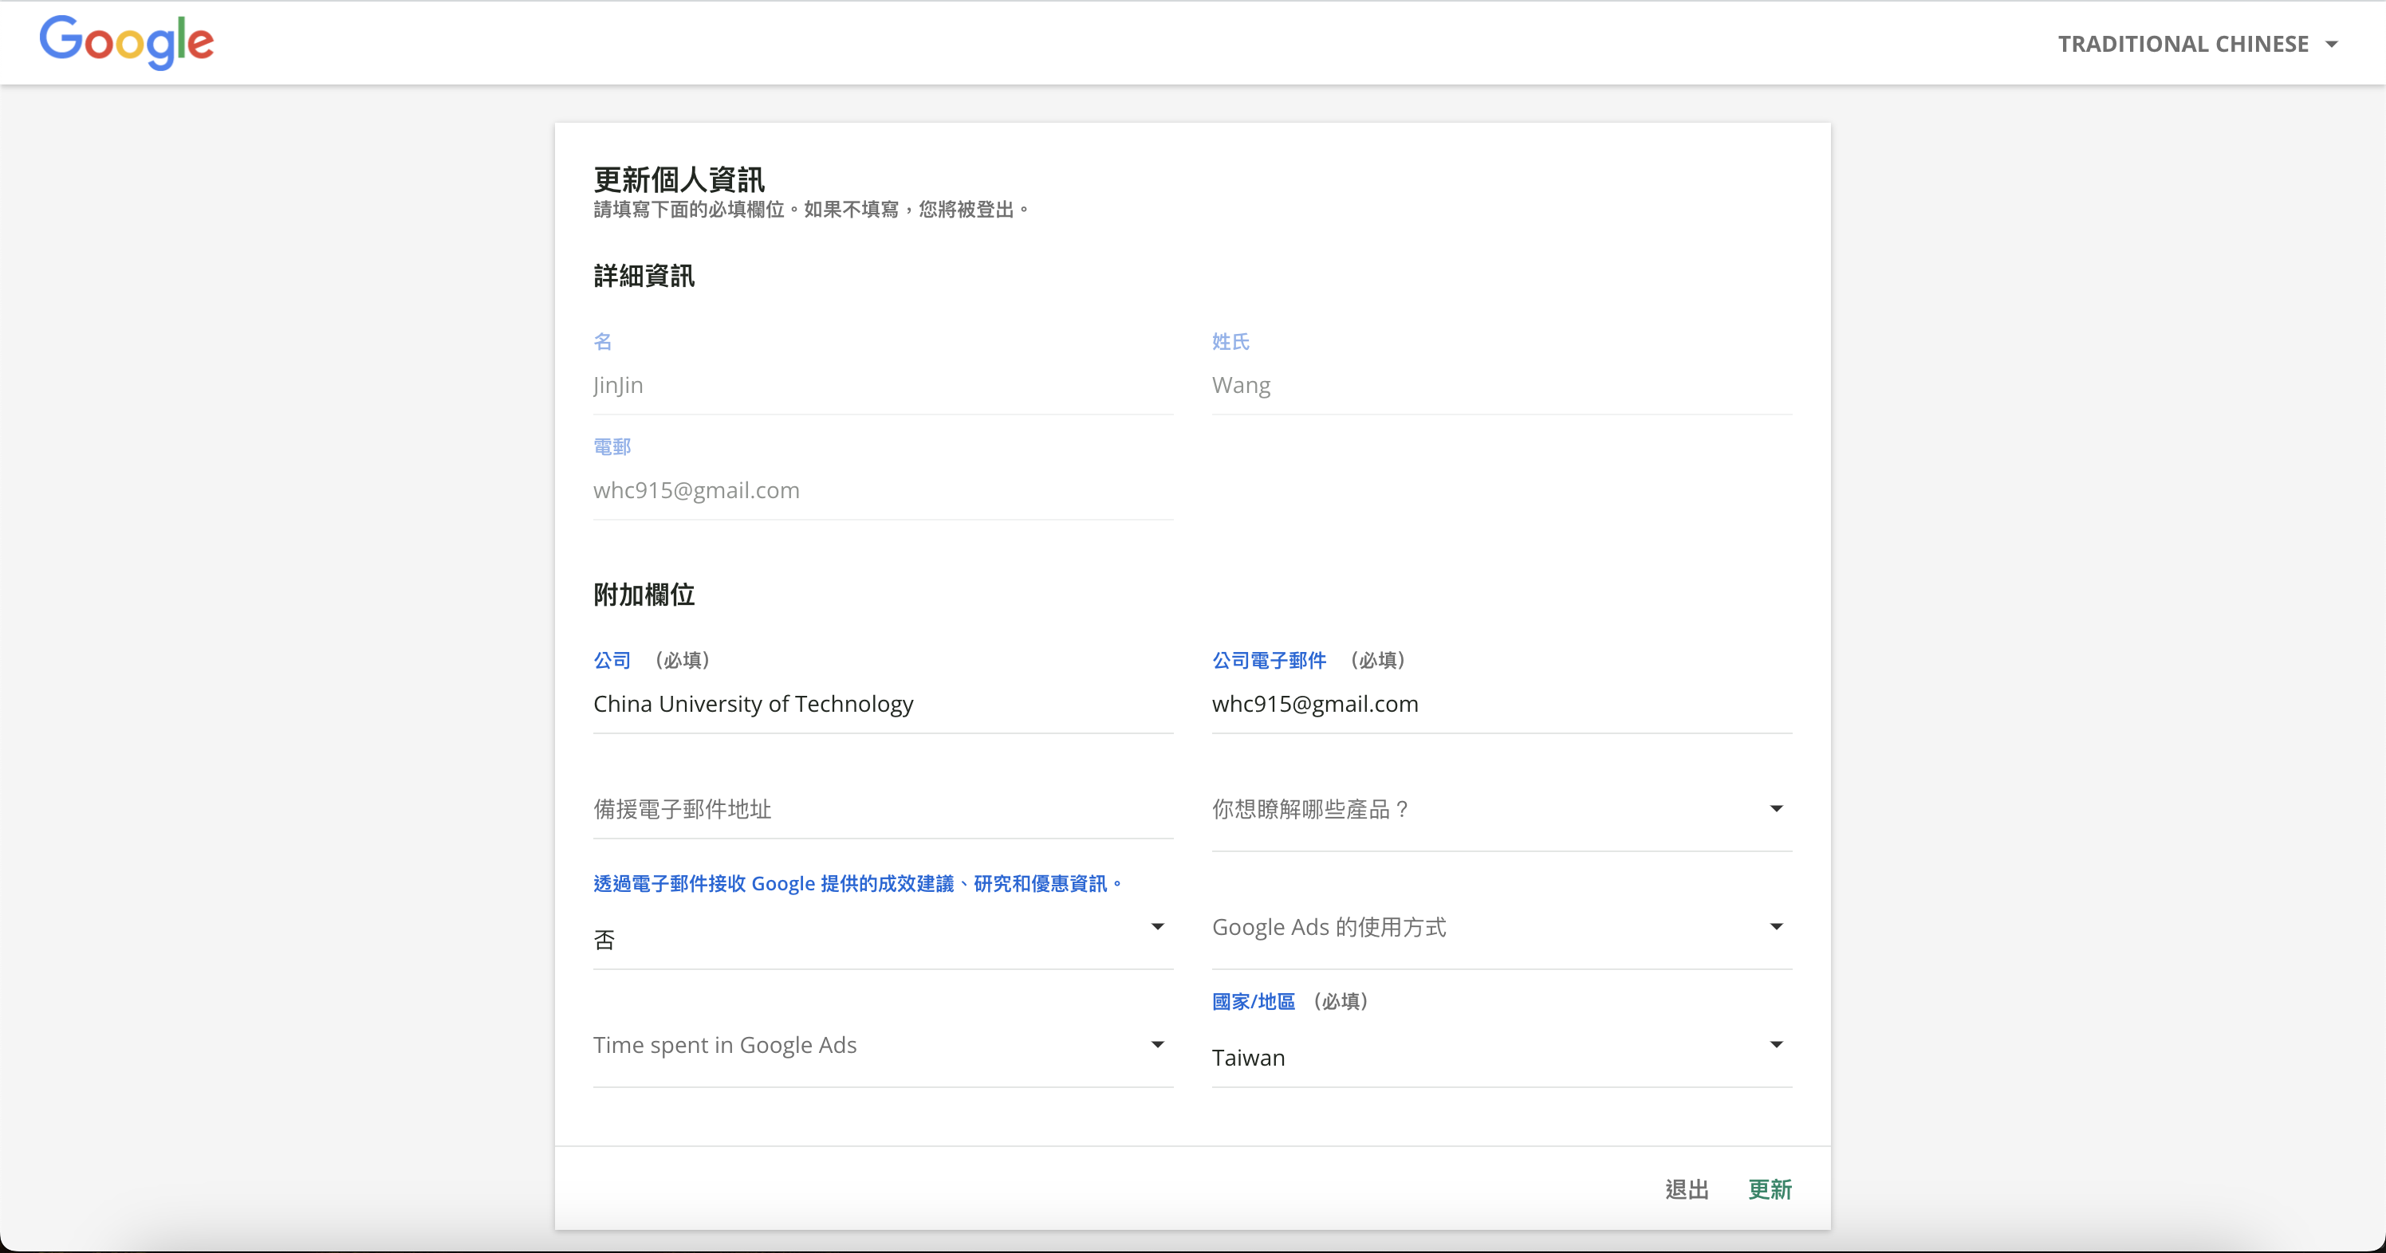Click the 退出 sign out button
Image resolution: width=2386 pixels, height=1253 pixels.
click(x=1686, y=1190)
